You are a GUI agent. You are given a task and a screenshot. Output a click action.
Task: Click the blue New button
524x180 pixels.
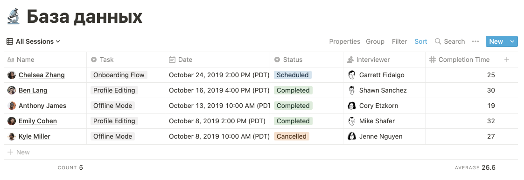(x=496, y=41)
